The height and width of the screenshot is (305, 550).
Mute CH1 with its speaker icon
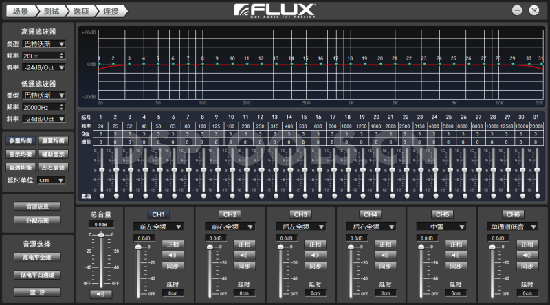click(x=173, y=256)
